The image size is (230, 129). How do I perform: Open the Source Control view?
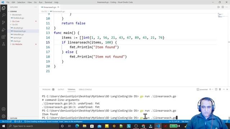tap(4, 22)
